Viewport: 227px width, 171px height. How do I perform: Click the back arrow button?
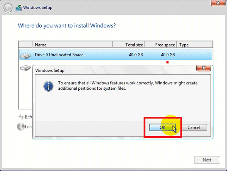pos(8,7)
